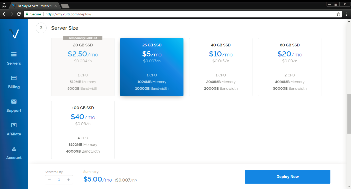Switch to the Deploy Servers tab
351x189 pixels.
33,6
